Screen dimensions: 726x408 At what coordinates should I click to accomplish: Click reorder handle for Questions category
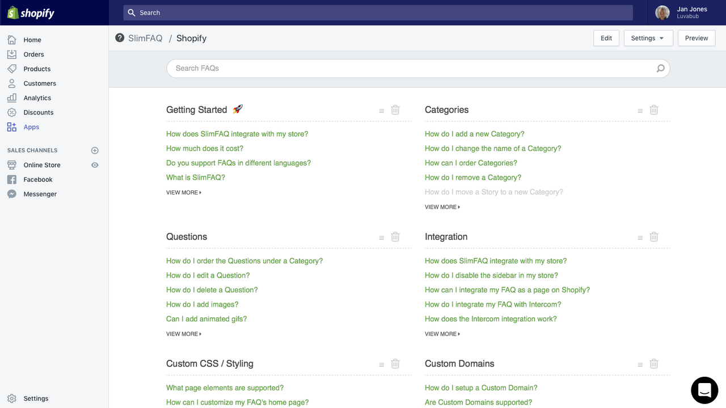[382, 238]
